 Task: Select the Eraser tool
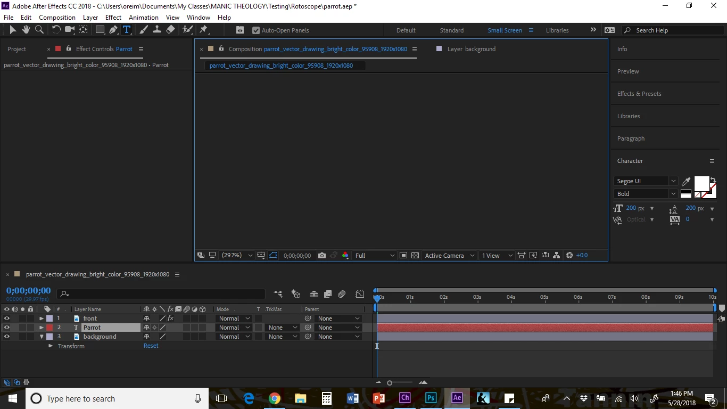pyautogui.click(x=170, y=30)
